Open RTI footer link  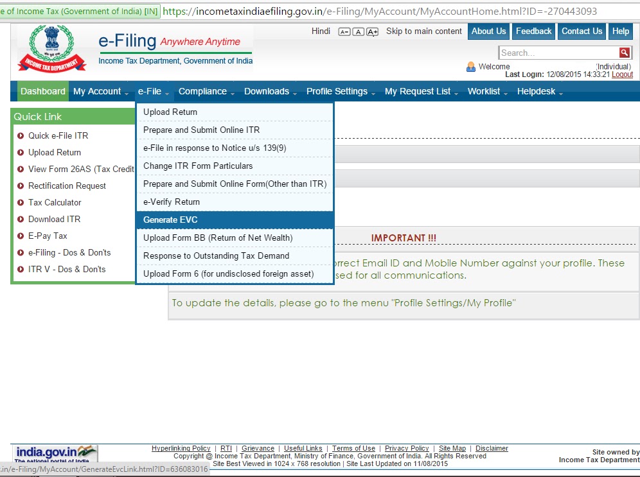tap(226, 448)
